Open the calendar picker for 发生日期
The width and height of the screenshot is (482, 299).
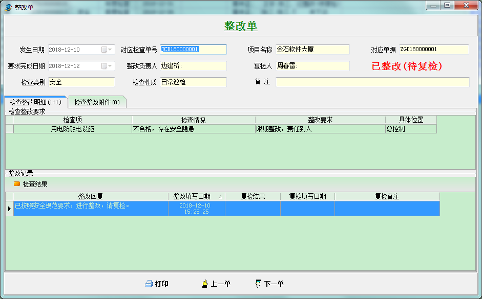pyautogui.click(x=104, y=50)
